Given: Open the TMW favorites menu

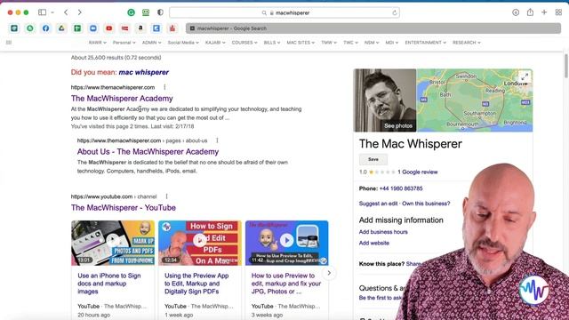Looking at the screenshot, I should click(329, 43).
